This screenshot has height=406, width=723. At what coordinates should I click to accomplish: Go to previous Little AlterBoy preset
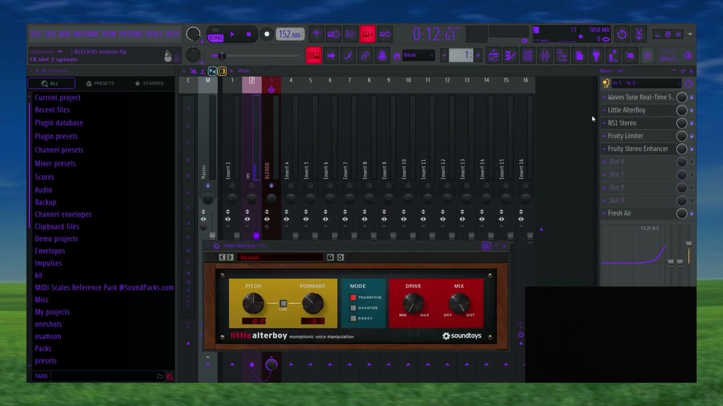(x=222, y=257)
